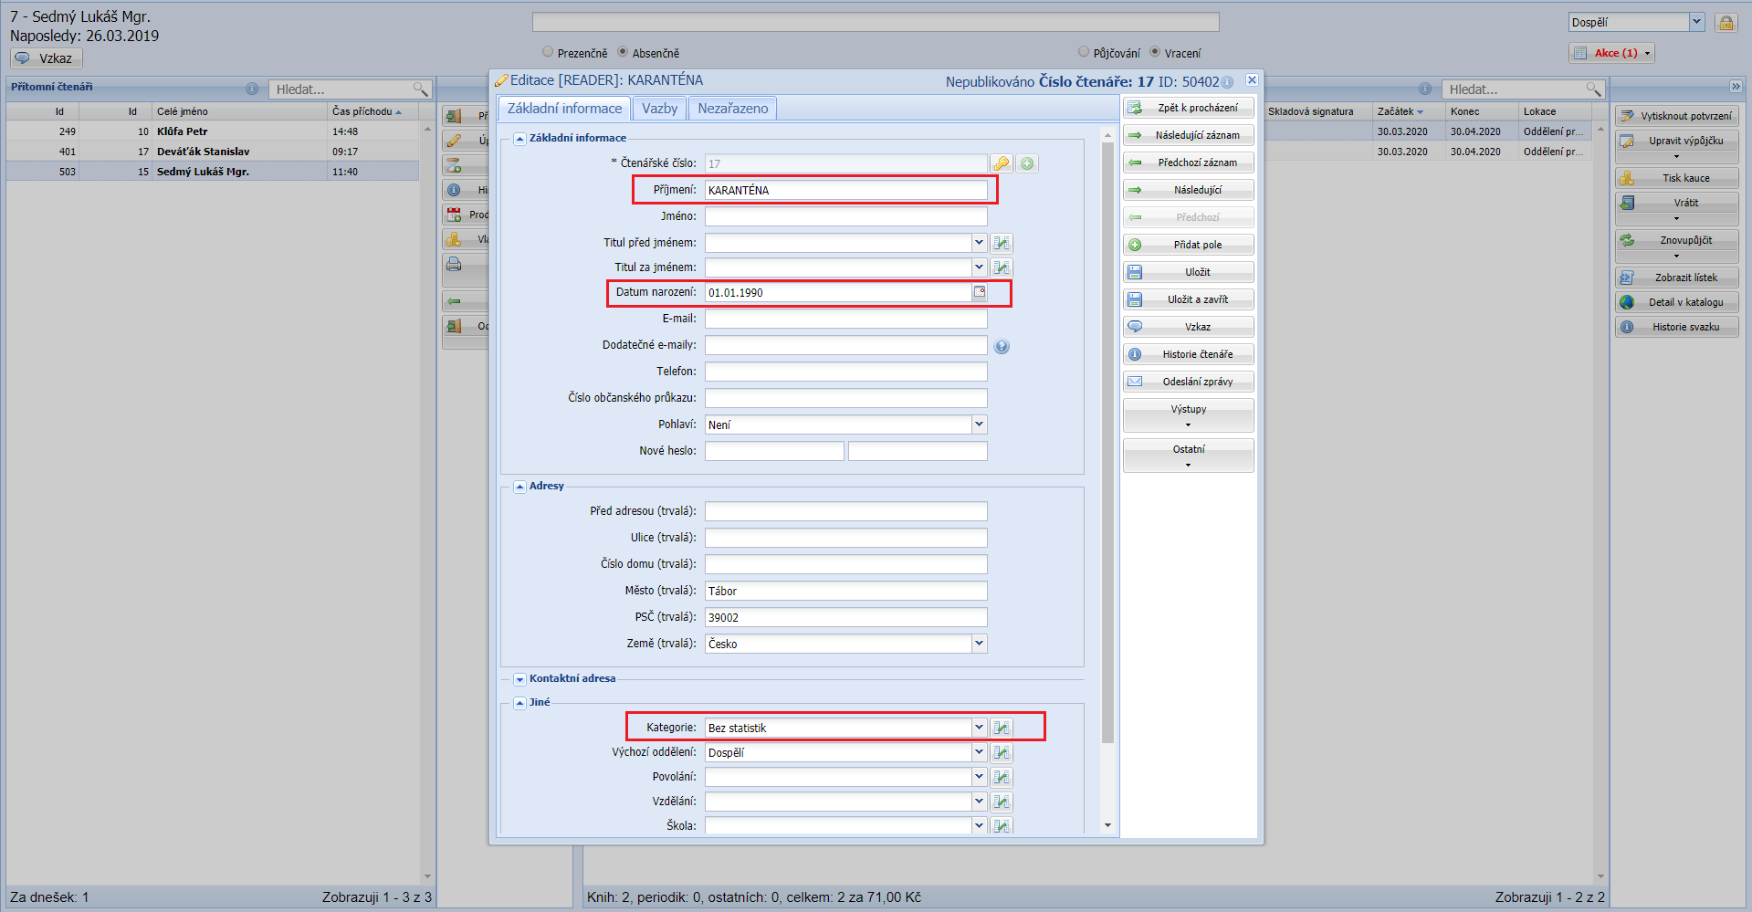Collapse the Základní informace section
Screen dimensions: 1752x912
coord(519,139)
